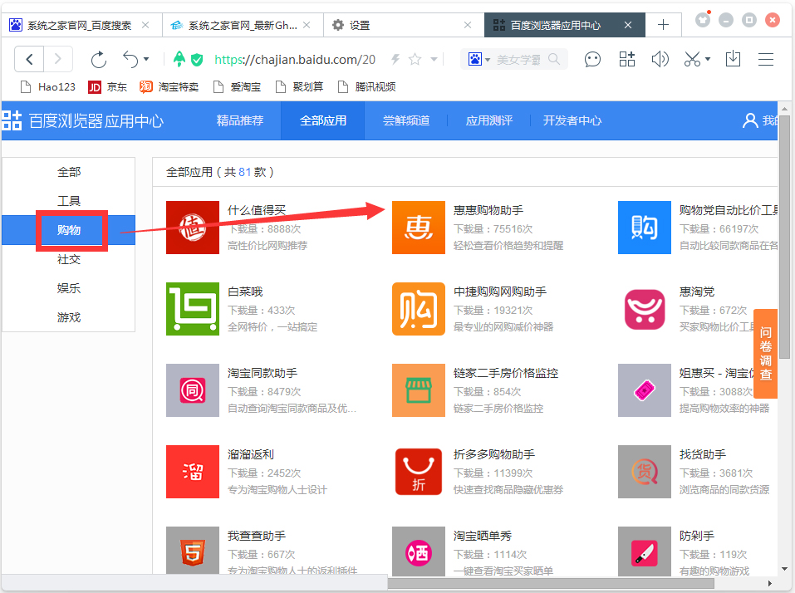Select the 娱乐 category in sidebar
This screenshot has width=795, height=593.
pyautogui.click(x=69, y=288)
